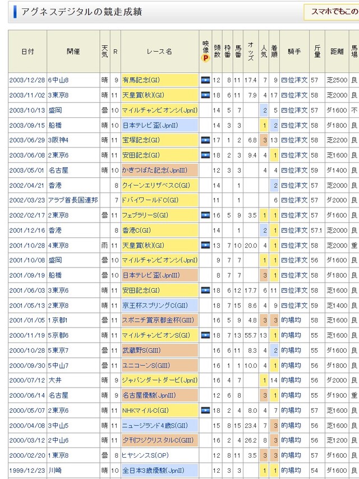Play the フェブラリーS(GI) race video
Viewport: 359px width, 479px height.
[x=205, y=215]
